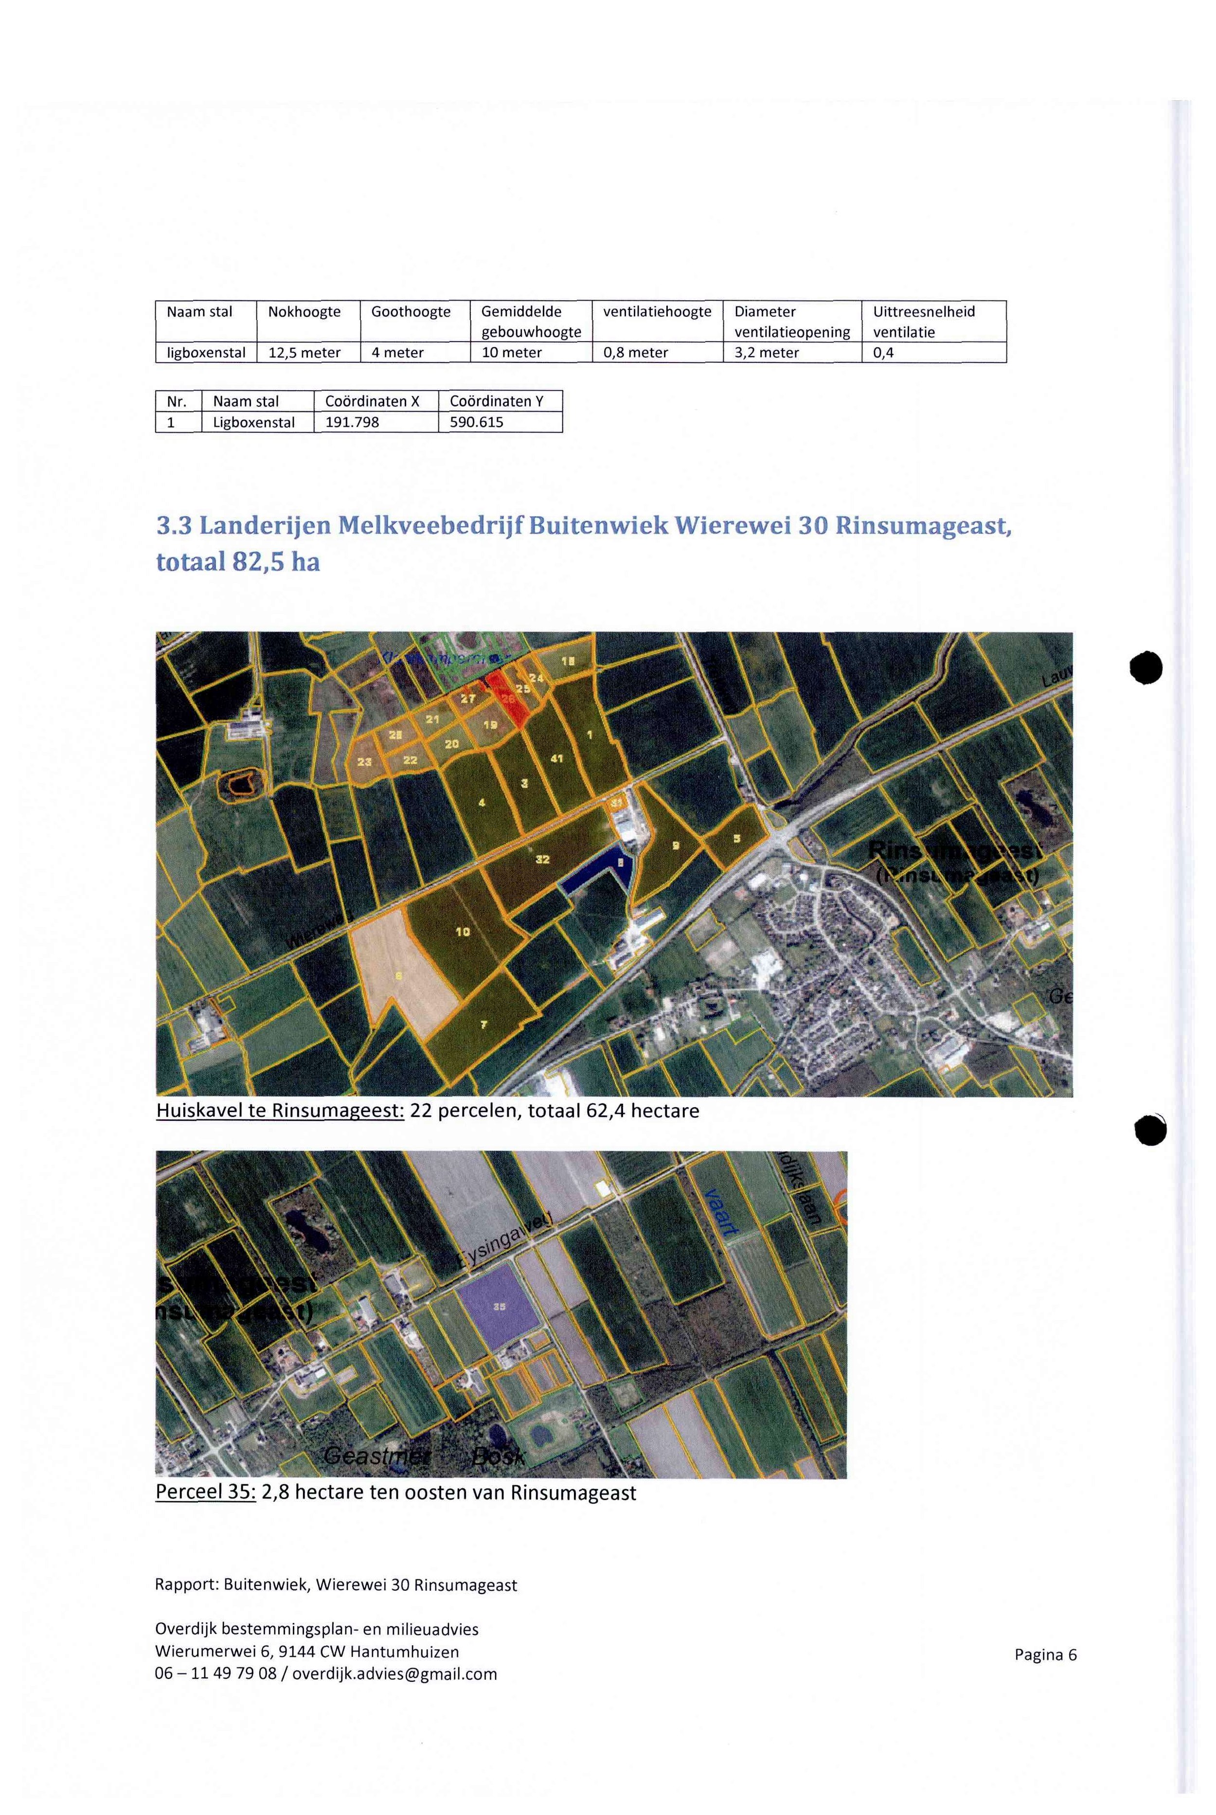Click the section heading '3.3 Landerijen Melkveebedrijf'
Screen dimensions: 1216x1815
pyautogui.click(x=584, y=526)
